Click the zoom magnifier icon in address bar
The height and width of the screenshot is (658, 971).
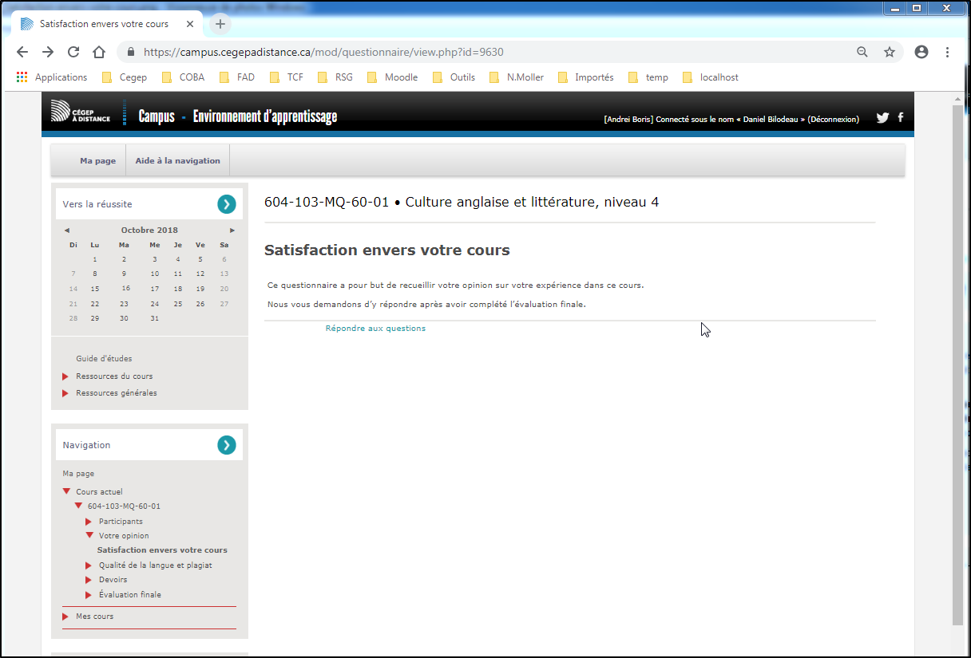click(x=862, y=52)
